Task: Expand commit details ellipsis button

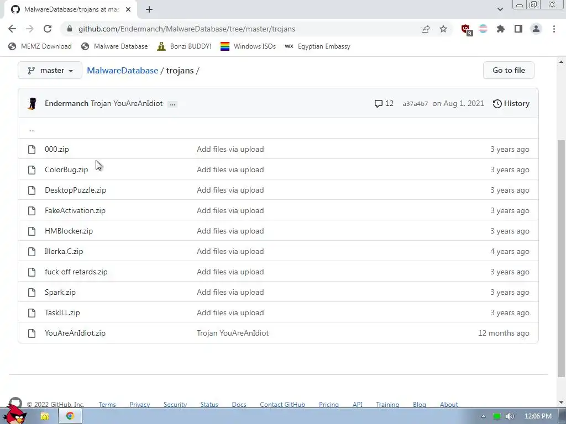Action: click(172, 104)
